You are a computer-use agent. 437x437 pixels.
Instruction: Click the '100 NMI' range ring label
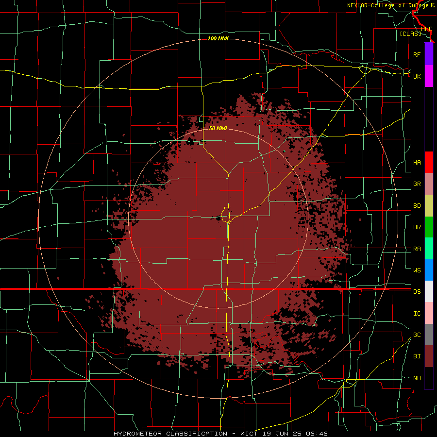(218, 38)
